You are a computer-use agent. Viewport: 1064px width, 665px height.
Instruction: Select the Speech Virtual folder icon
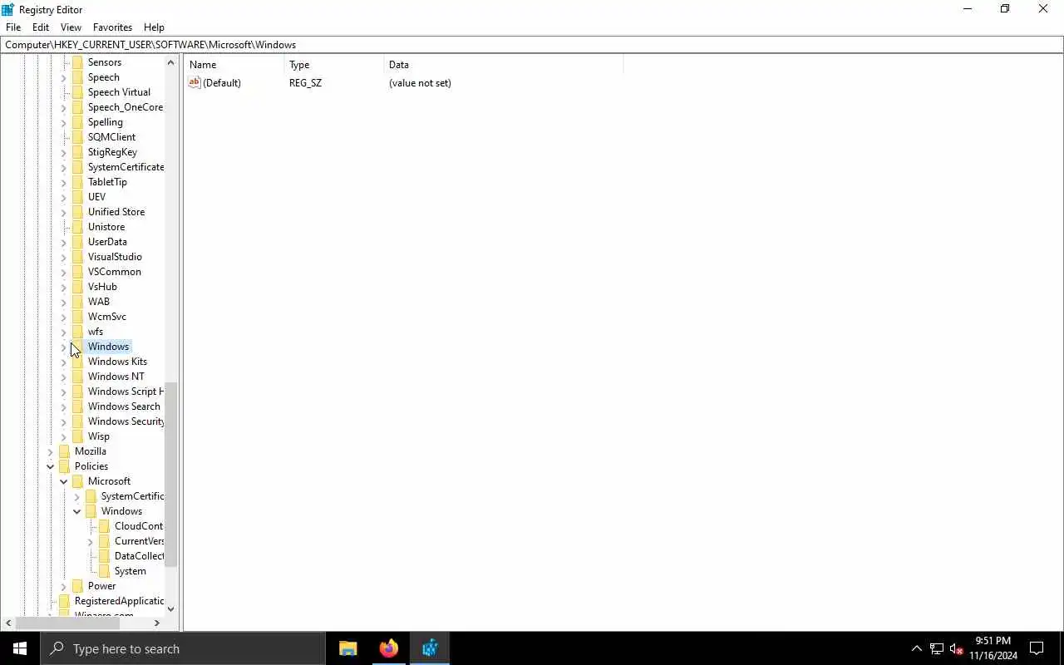78,92
